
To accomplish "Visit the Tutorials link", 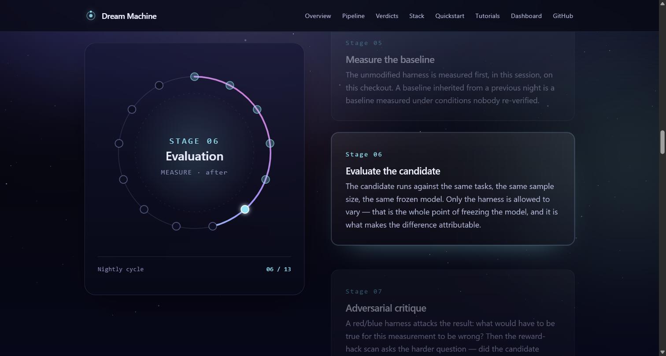I will tap(488, 16).
